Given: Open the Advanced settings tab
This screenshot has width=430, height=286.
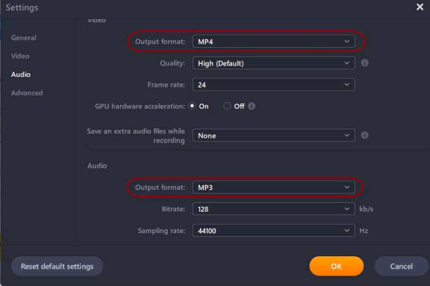Looking at the screenshot, I should point(27,93).
